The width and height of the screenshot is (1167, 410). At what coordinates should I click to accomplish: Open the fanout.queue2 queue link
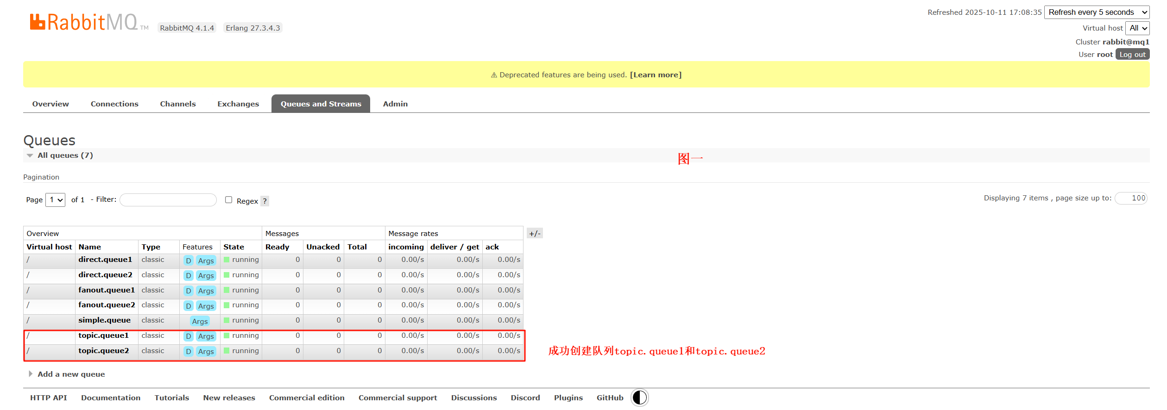point(107,304)
